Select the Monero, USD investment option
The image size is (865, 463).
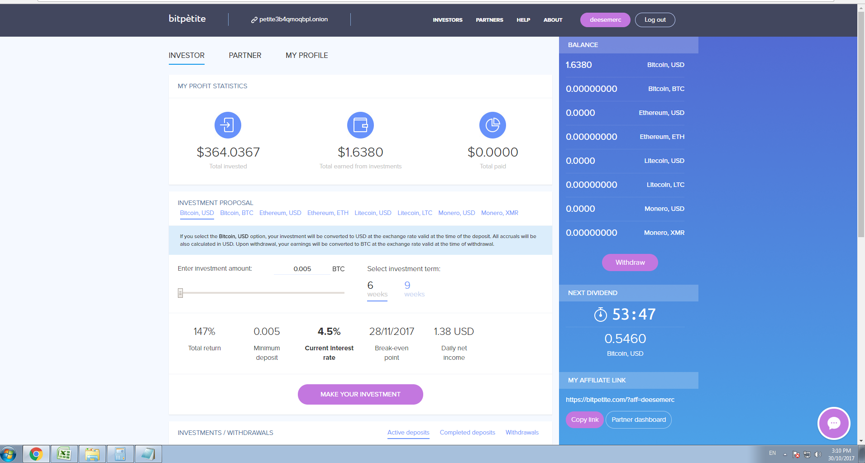[x=457, y=213]
